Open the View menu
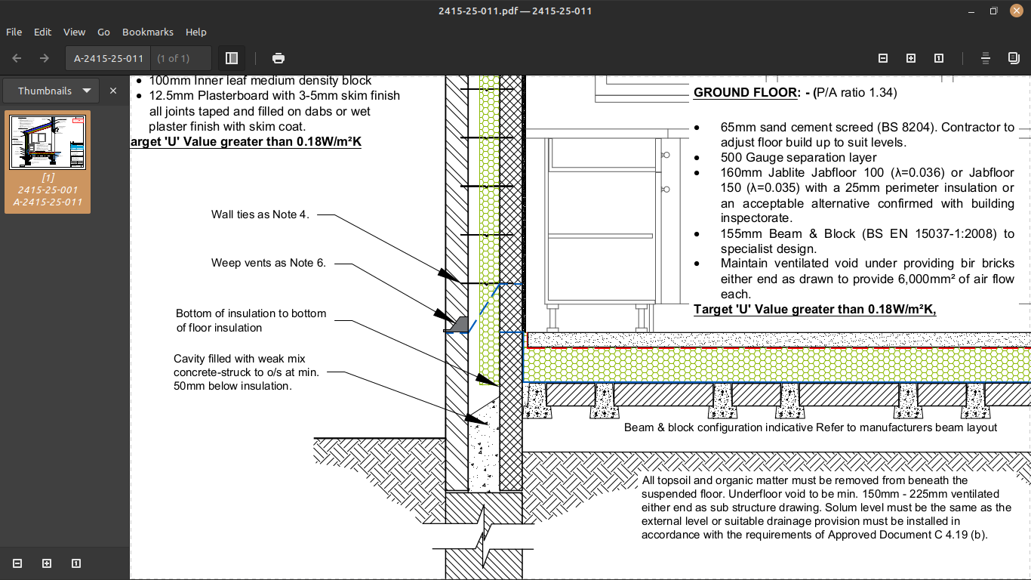 click(x=74, y=32)
